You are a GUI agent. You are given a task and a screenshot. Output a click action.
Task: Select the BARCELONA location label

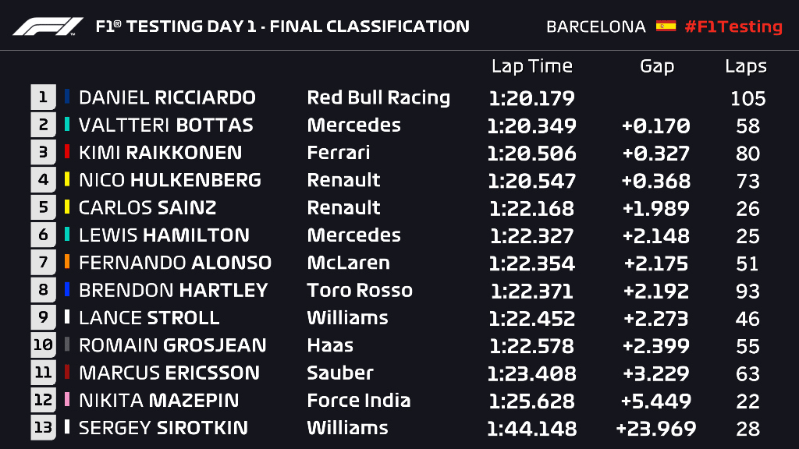click(x=596, y=27)
